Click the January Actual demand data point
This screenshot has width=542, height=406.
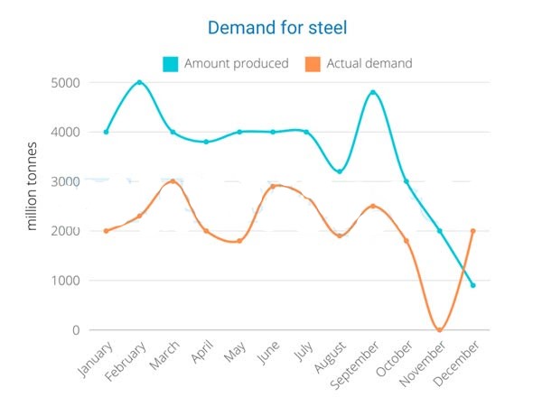pos(106,231)
